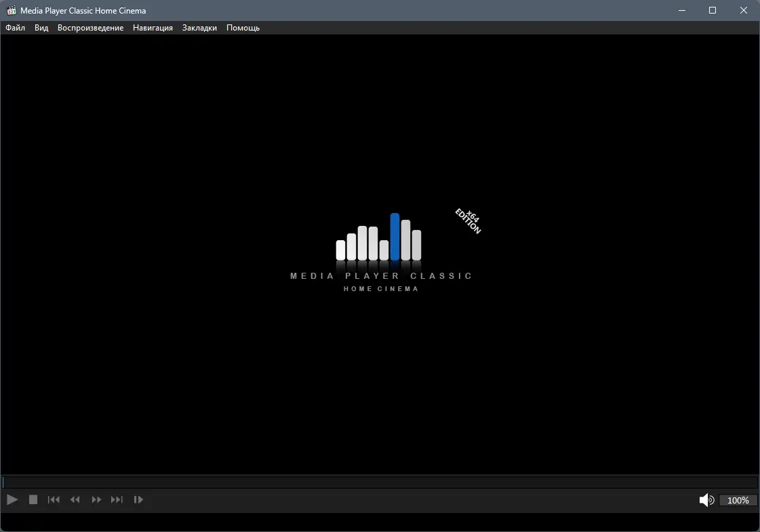Mute audio via the speaker icon
This screenshot has height=532, width=760.
[706, 499]
